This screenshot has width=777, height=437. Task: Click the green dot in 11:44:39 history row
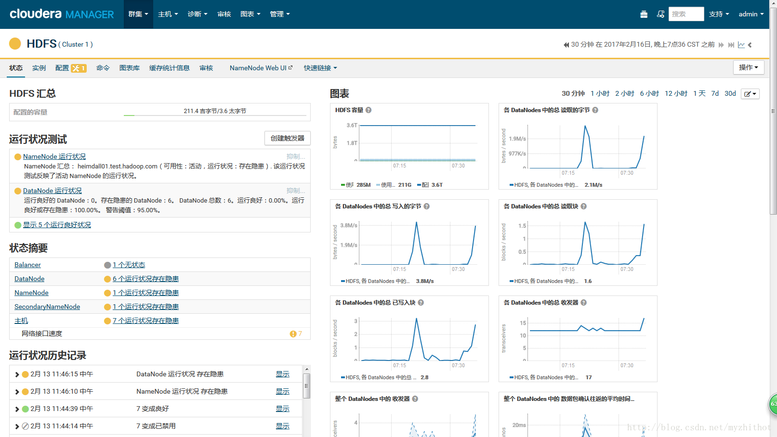click(26, 409)
